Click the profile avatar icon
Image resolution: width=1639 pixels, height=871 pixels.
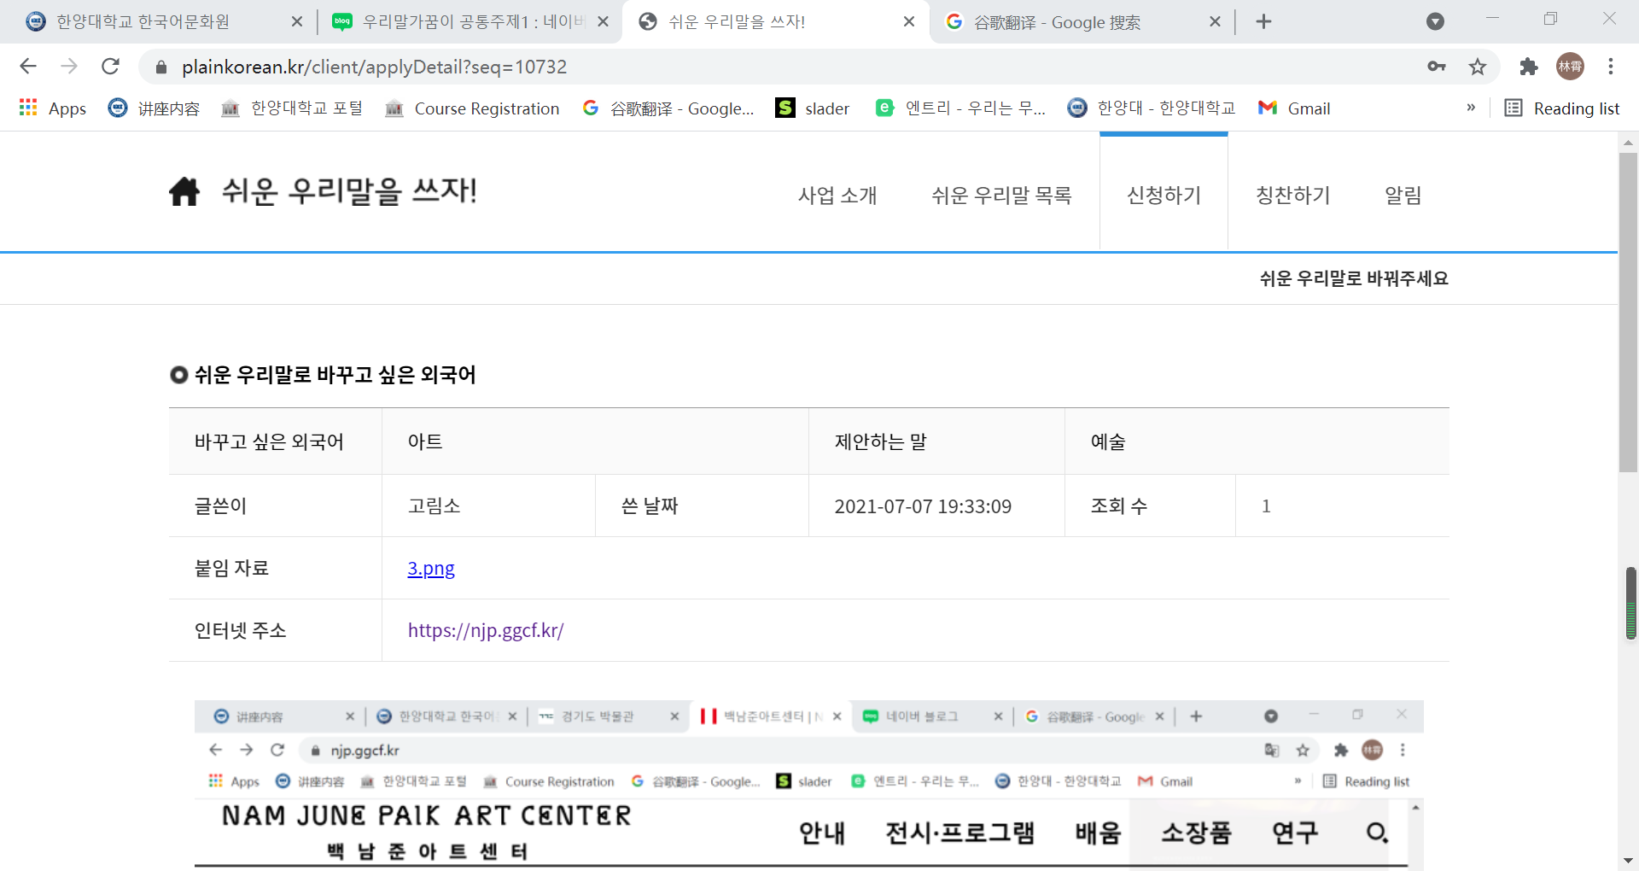pos(1570,67)
